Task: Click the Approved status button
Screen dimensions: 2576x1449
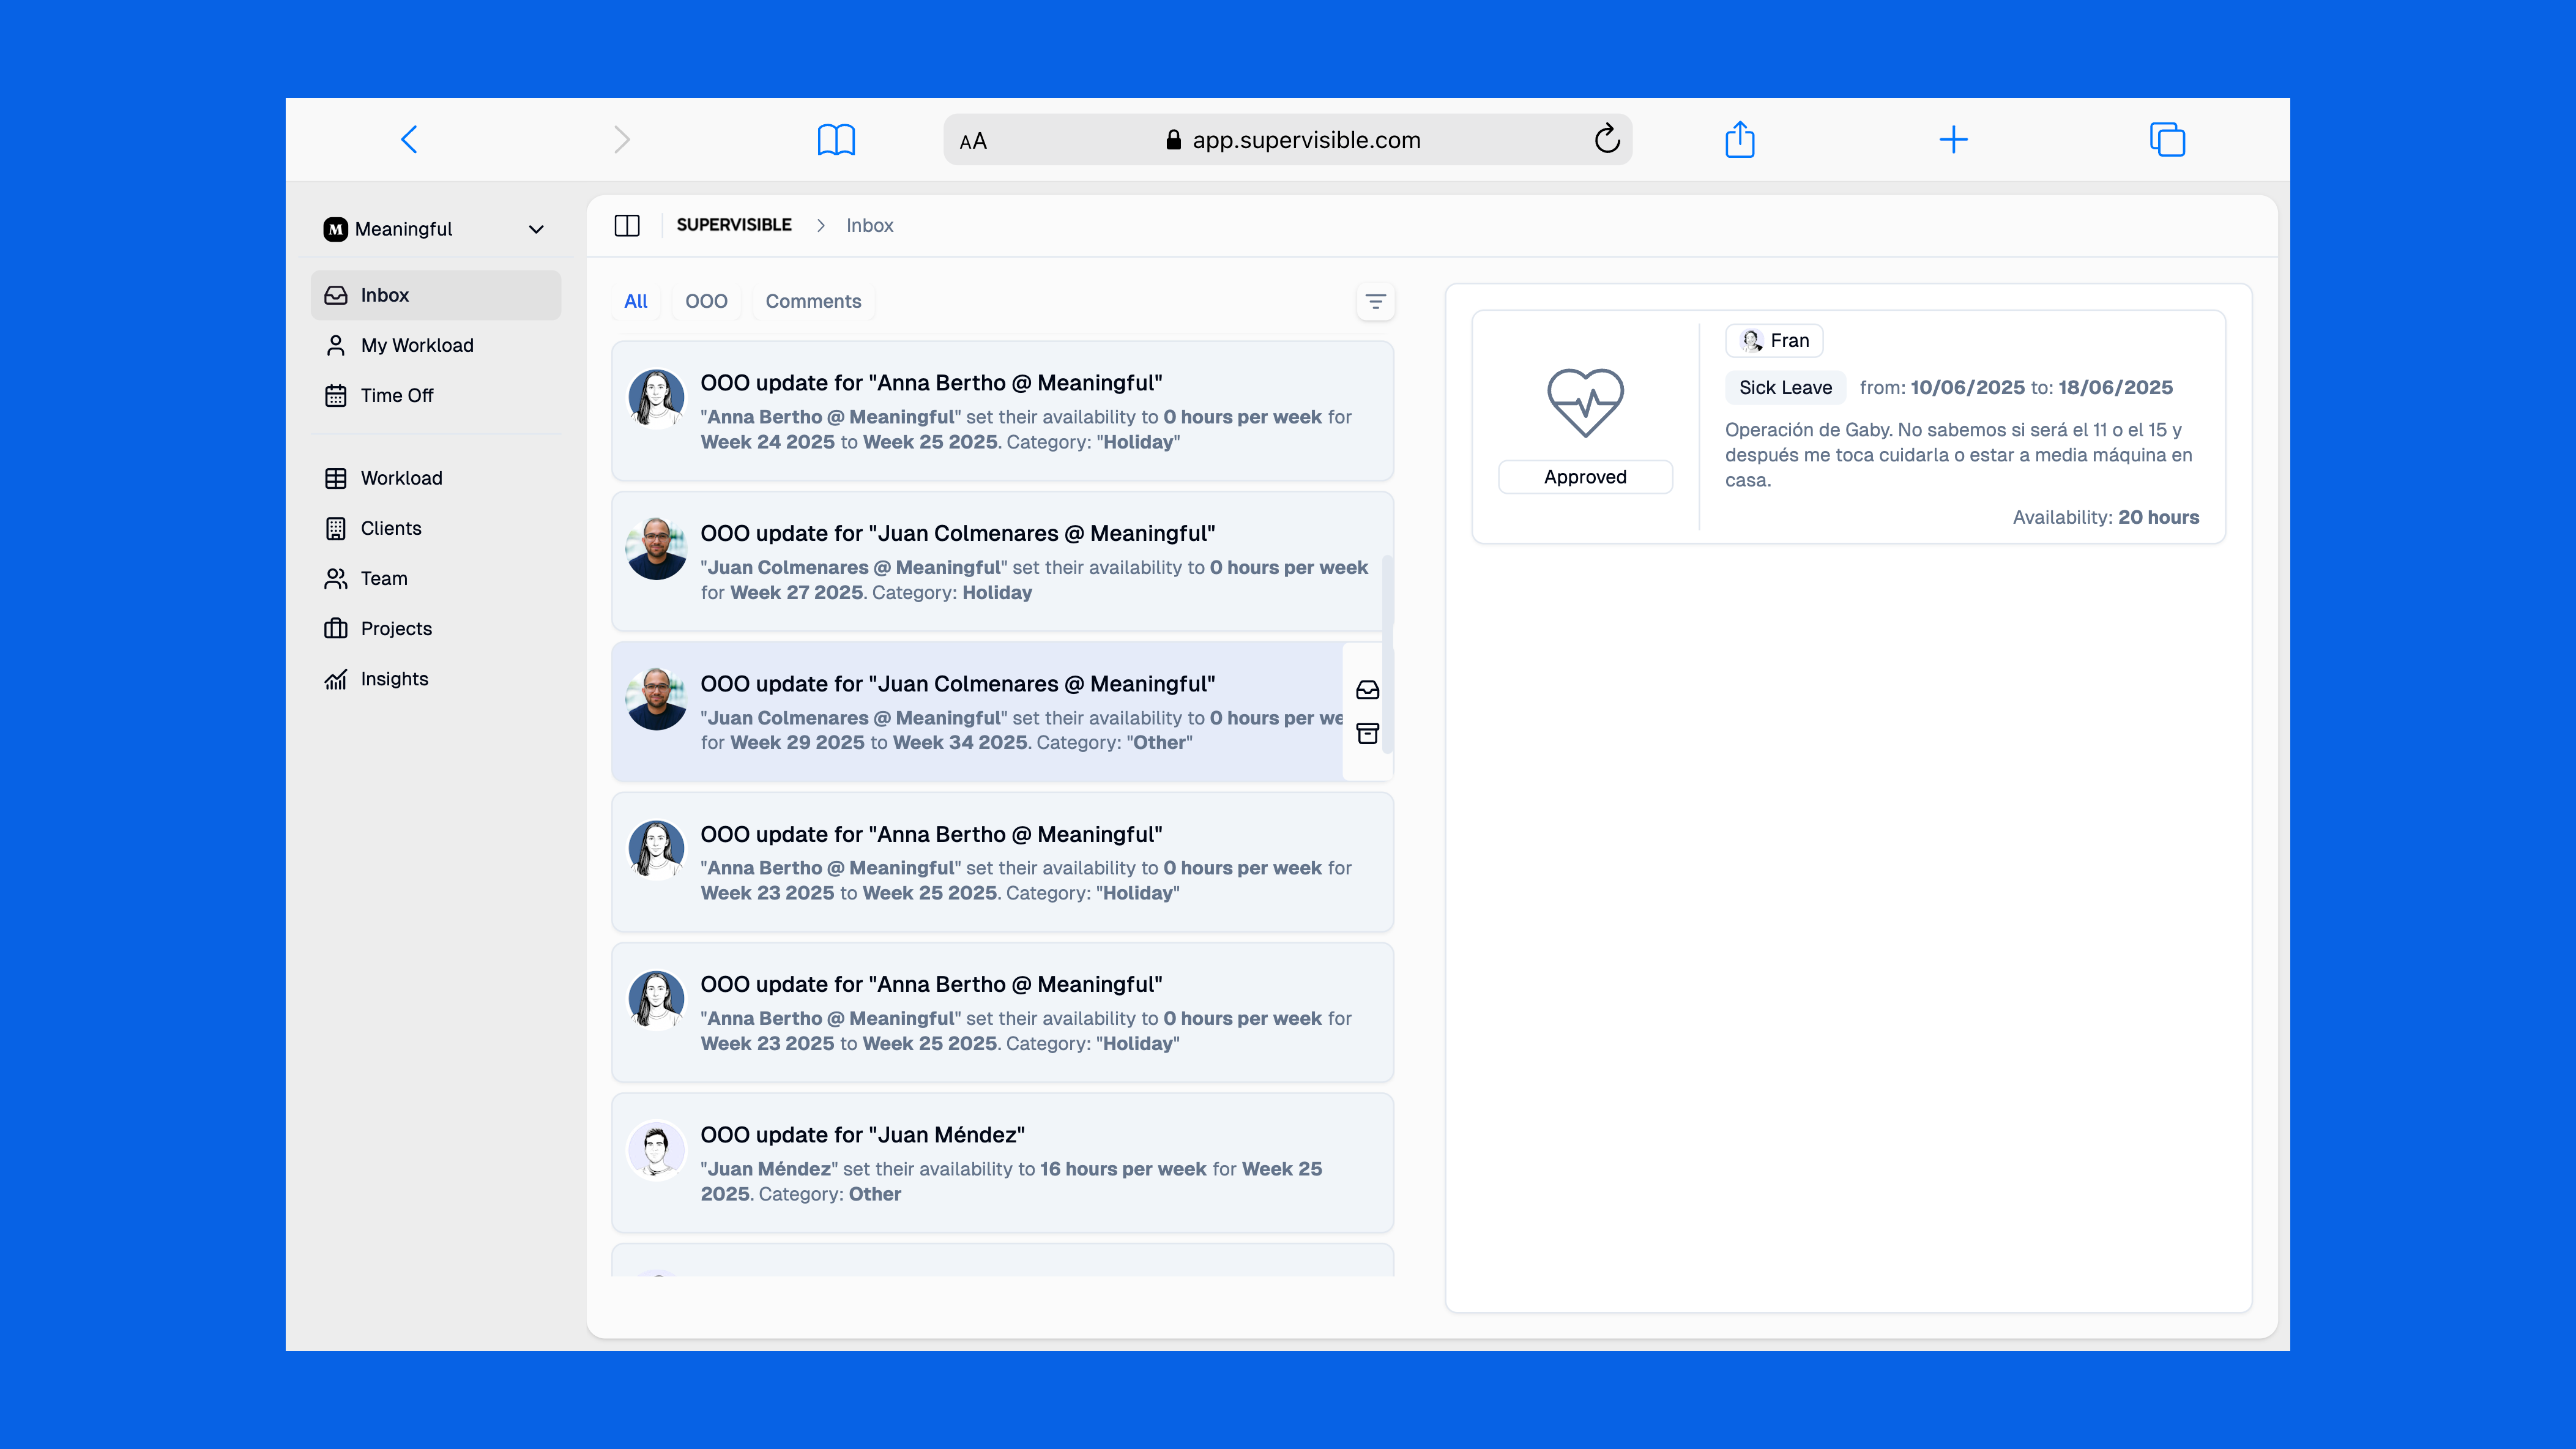Action: tap(1585, 477)
